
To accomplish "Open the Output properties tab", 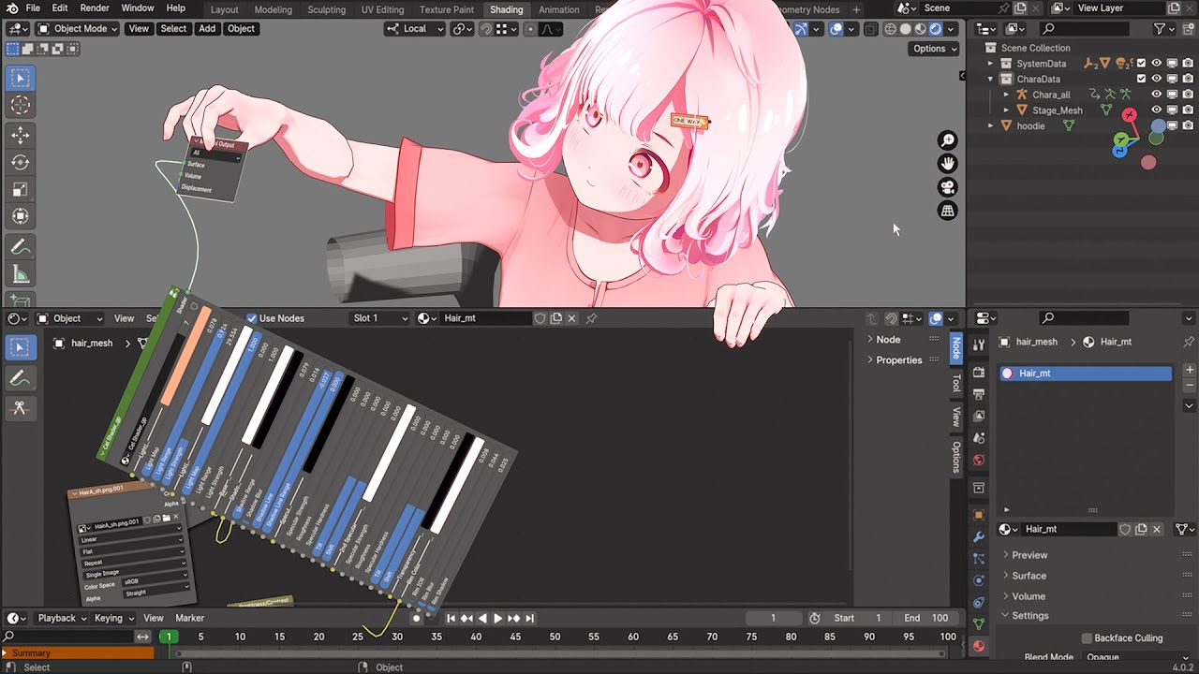I will 979,394.
